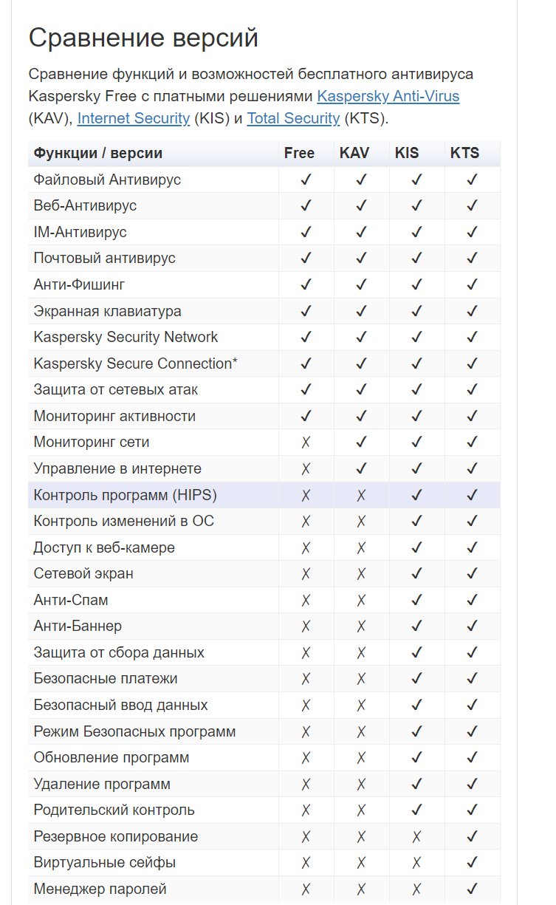556x905 pixels.
Task: Click the X mark for Мониторинг сети under Free
Action: pyautogui.click(x=306, y=443)
